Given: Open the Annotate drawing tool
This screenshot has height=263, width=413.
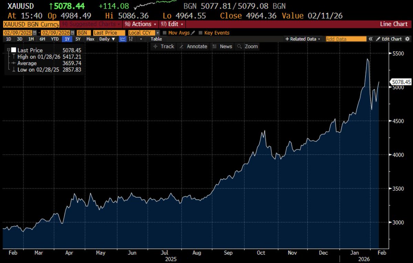Looking at the screenshot, I should click(x=193, y=46).
